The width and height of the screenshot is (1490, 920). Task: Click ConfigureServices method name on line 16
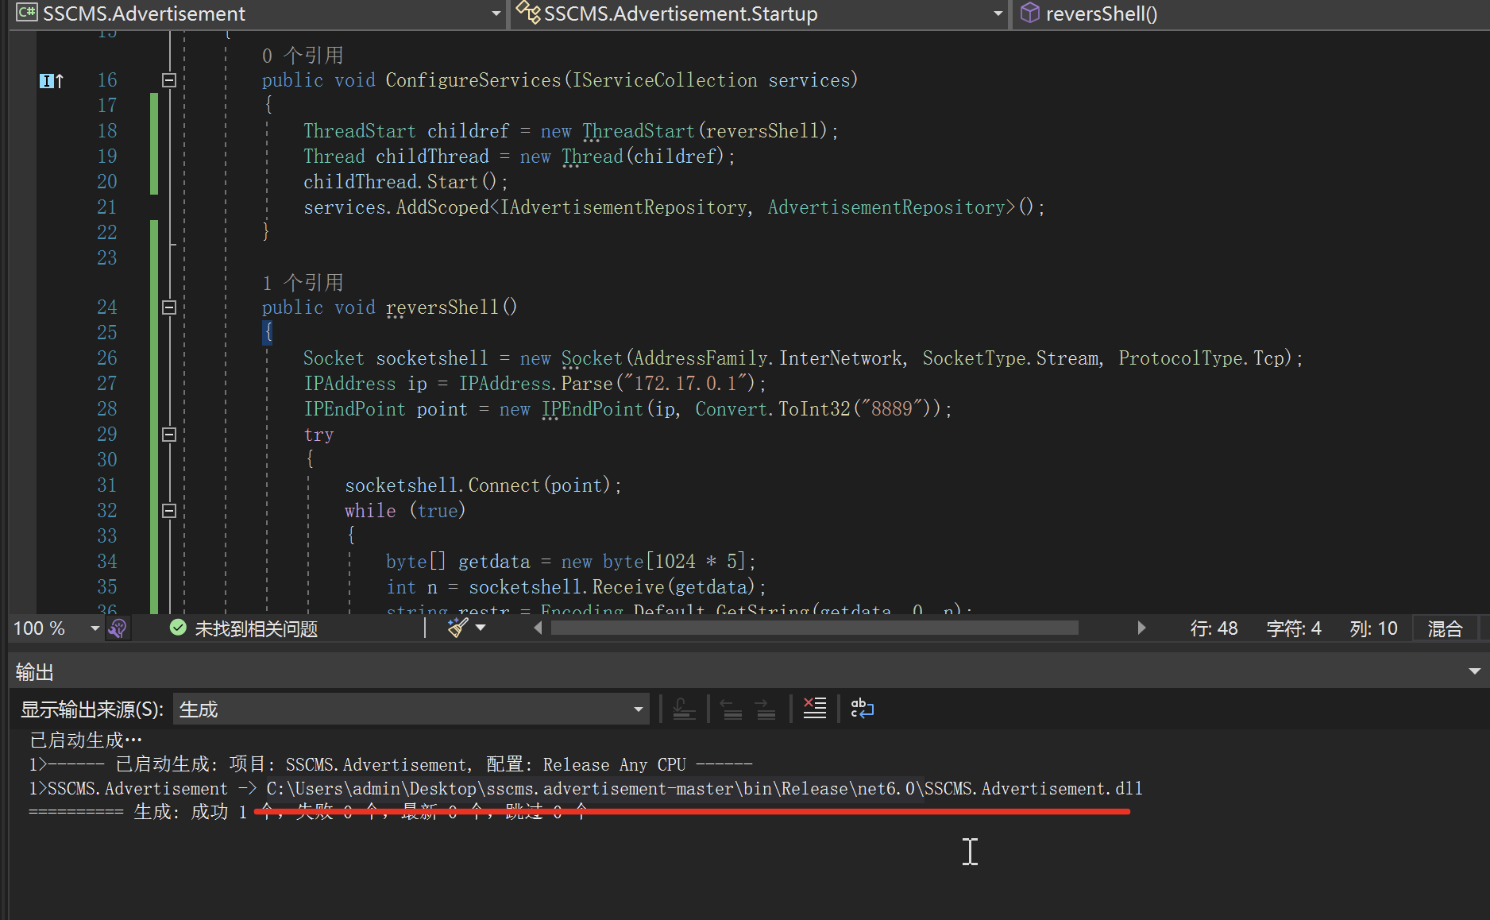point(473,80)
